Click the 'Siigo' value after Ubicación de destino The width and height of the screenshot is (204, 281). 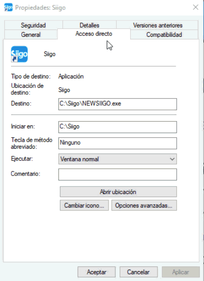pos(64,90)
